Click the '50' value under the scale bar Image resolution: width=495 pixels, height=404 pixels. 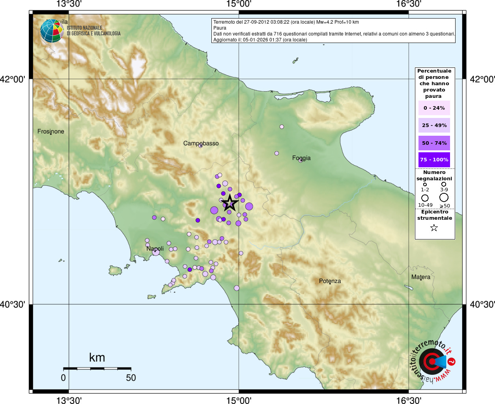click(131, 378)
